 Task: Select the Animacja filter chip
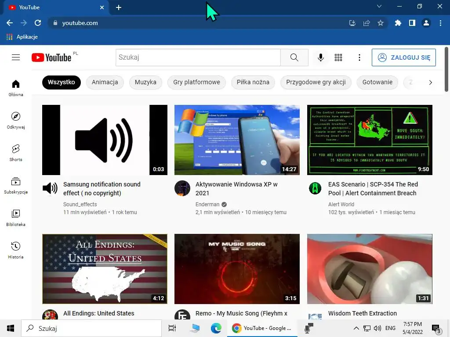[105, 82]
